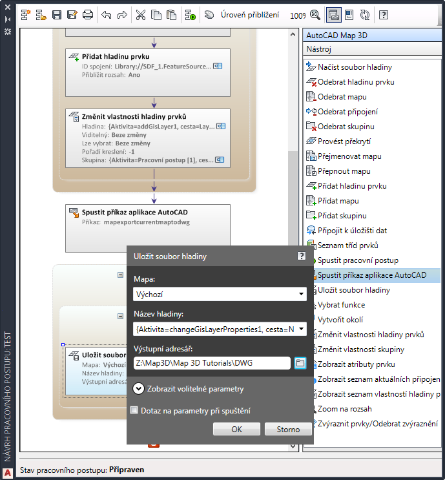This screenshot has width=445, height=480.
Task: Select Vytvořit okolí tool
Action: coord(339,320)
